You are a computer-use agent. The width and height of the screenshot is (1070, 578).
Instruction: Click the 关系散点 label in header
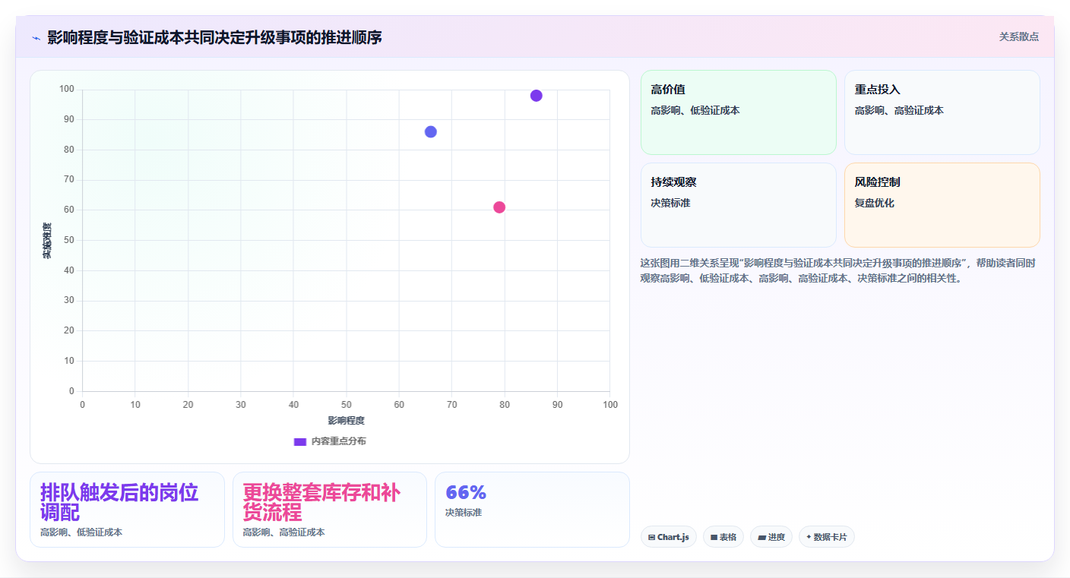click(1018, 36)
